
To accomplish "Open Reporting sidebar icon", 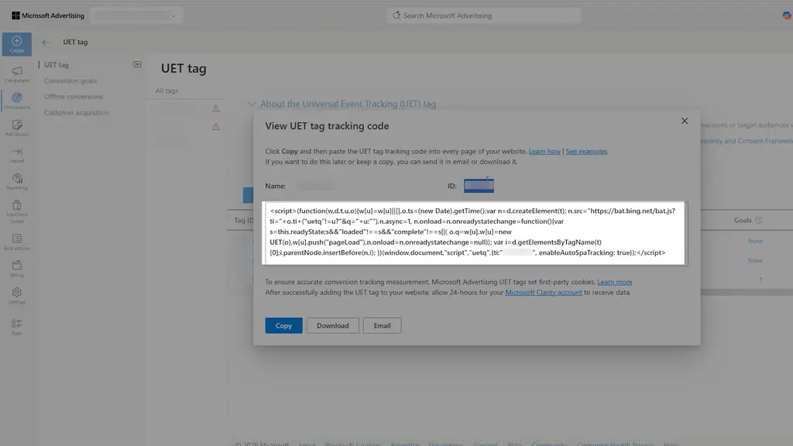I will coord(17,181).
